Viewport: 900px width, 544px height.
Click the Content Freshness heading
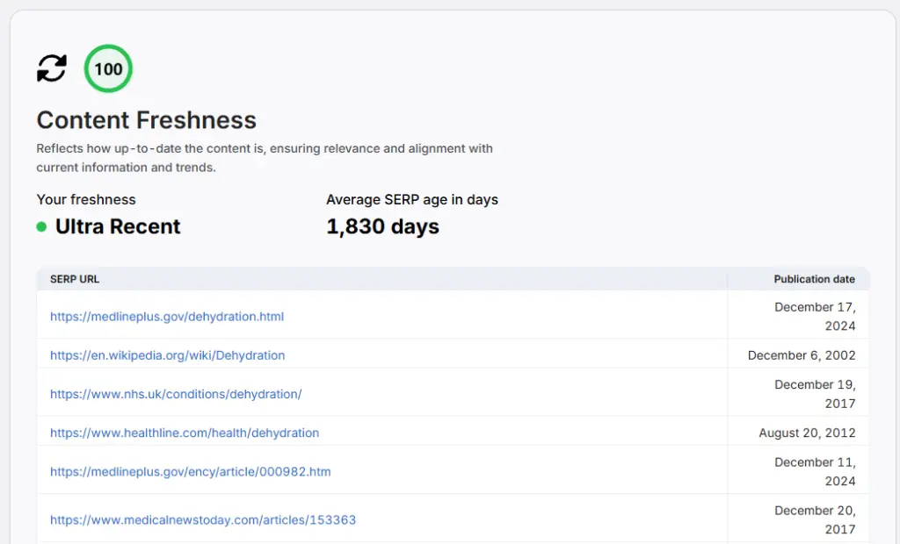pyautogui.click(x=147, y=120)
